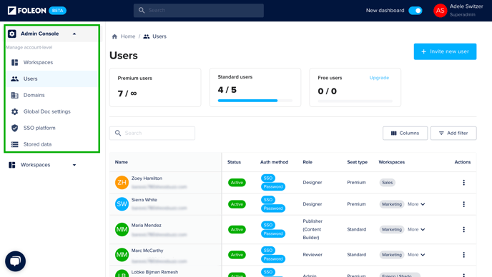Click the Premium users count card

tap(155, 87)
